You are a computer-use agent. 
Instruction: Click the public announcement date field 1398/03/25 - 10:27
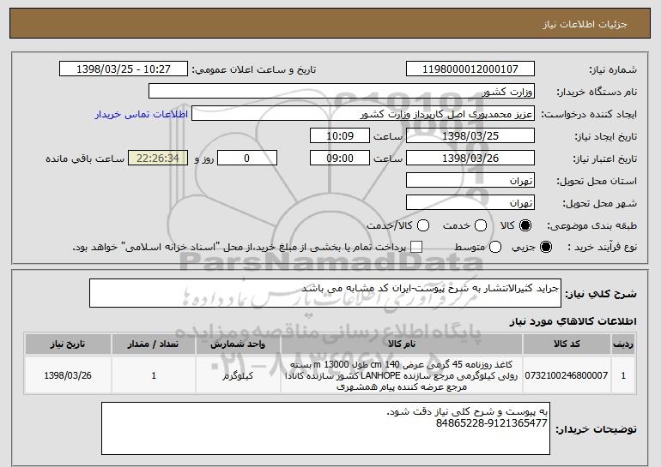[124, 69]
